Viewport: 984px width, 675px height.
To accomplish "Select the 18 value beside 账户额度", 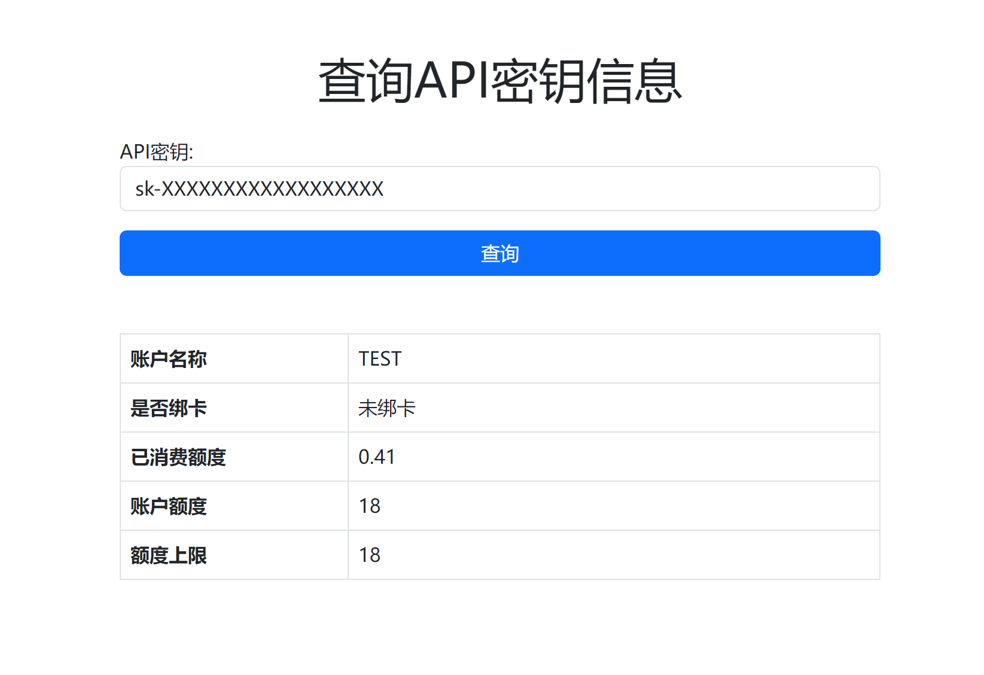I will [x=370, y=506].
